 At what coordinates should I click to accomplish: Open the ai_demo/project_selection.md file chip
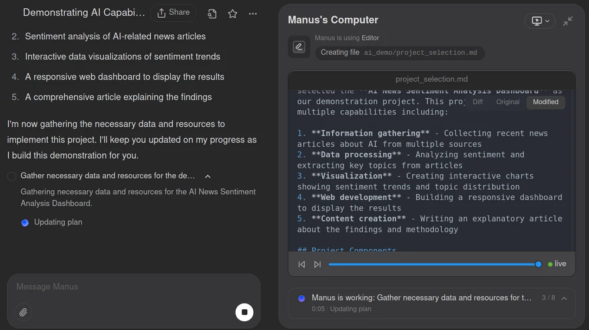click(x=400, y=52)
